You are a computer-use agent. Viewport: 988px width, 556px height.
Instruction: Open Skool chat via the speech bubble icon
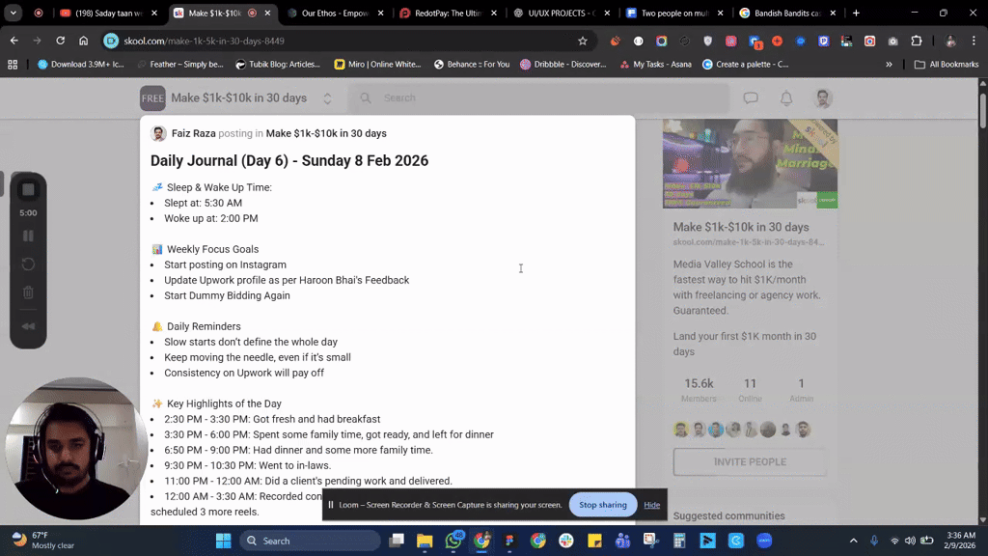click(x=751, y=97)
